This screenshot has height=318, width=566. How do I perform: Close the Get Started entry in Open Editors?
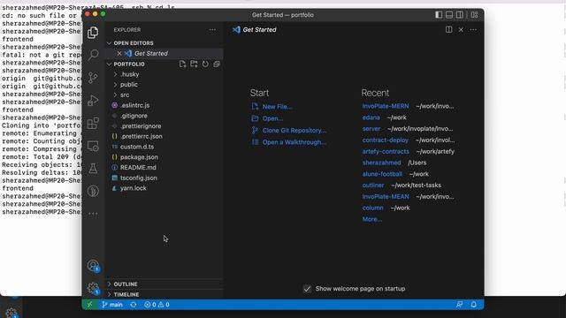(119, 53)
